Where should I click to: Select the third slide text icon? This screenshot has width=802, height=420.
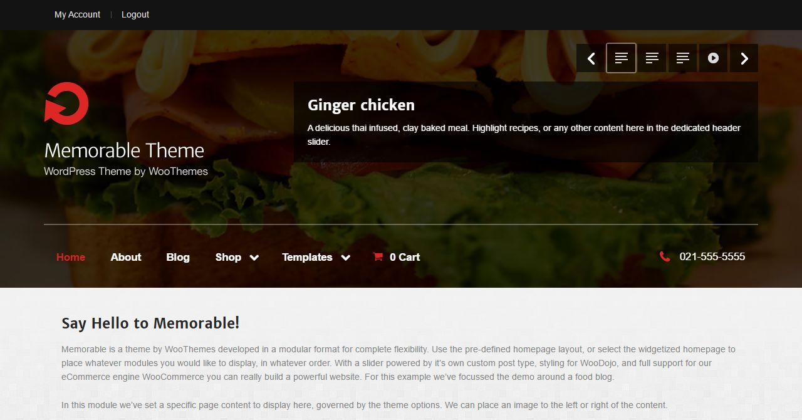pyautogui.click(x=682, y=58)
